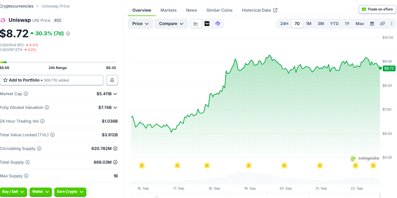Open the Historical Data external link

[260, 10]
